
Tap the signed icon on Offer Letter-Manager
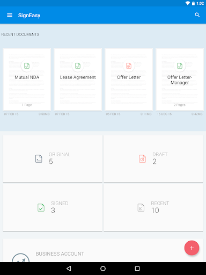click(180, 66)
